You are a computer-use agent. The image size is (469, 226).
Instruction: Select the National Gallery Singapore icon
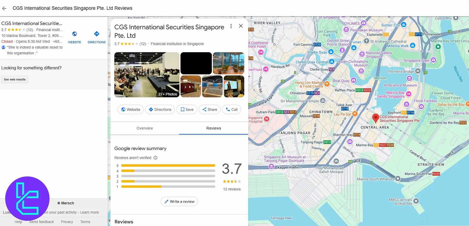pos(362,54)
